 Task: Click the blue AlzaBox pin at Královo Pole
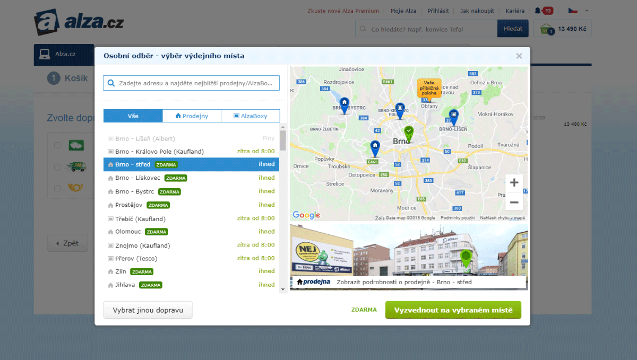click(400, 110)
